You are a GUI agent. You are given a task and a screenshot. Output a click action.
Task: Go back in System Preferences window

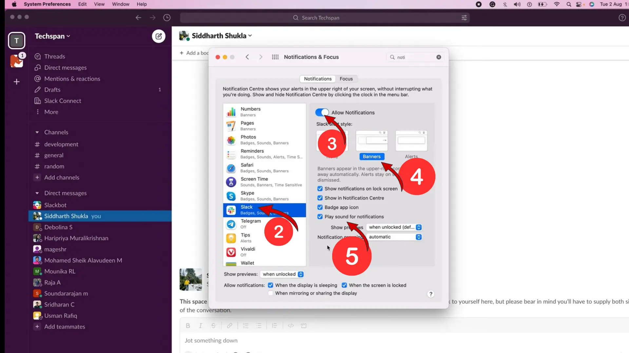pyautogui.click(x=247, y=57)
